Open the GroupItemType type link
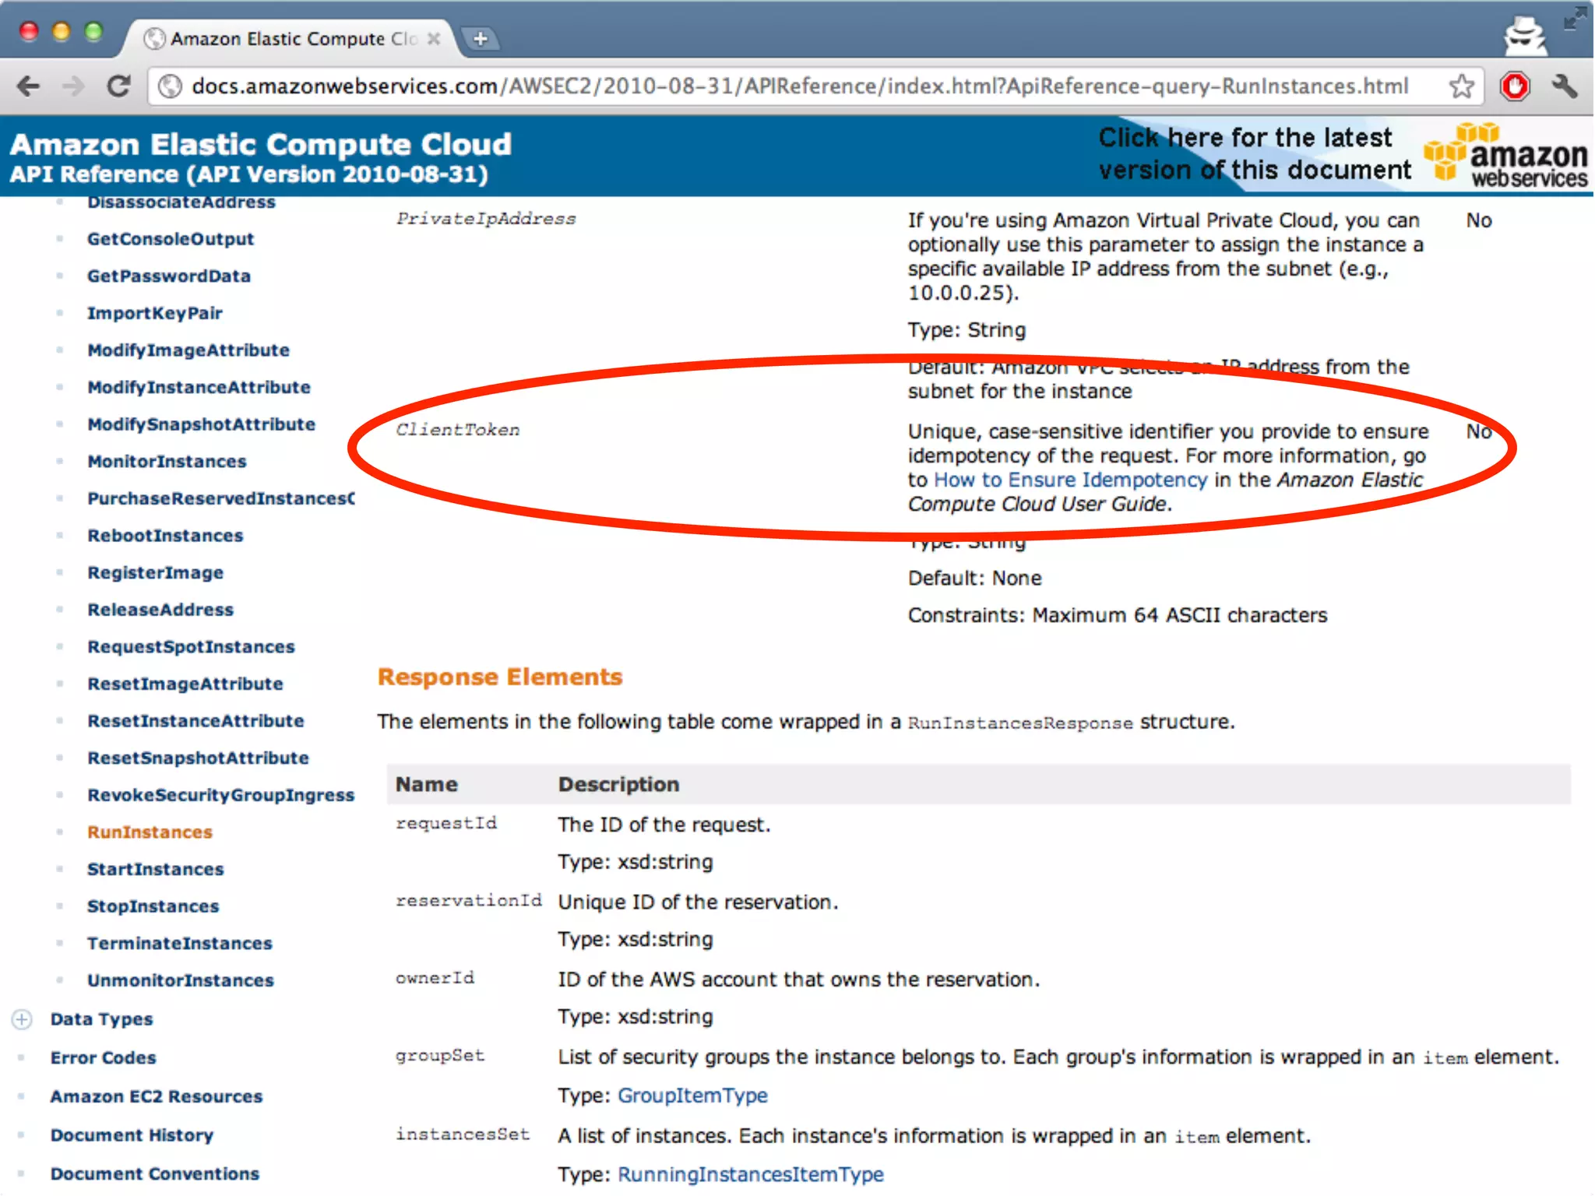The width and height of the screenshot is (1595, 1196). tap(692, 1096)
